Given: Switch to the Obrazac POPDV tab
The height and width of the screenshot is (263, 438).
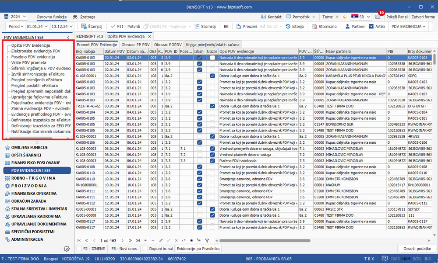Looking at the screenshot, I should click(x=168, y=45).
